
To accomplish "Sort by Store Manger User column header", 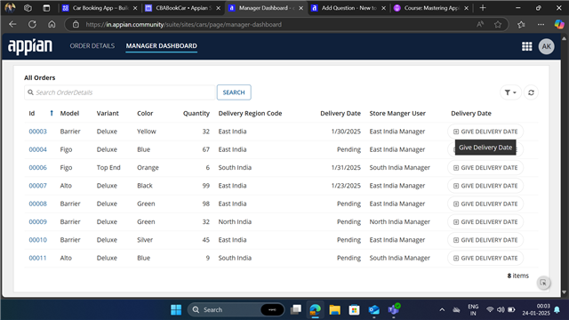I will coord(397,113).
